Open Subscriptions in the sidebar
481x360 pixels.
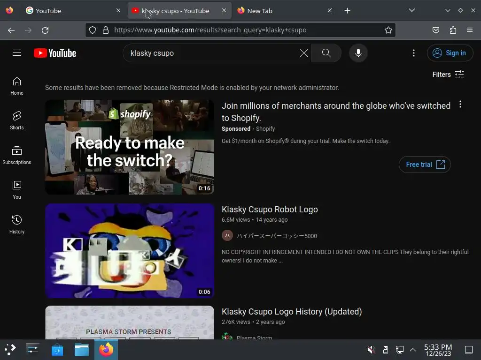click(x=17, y=156)
